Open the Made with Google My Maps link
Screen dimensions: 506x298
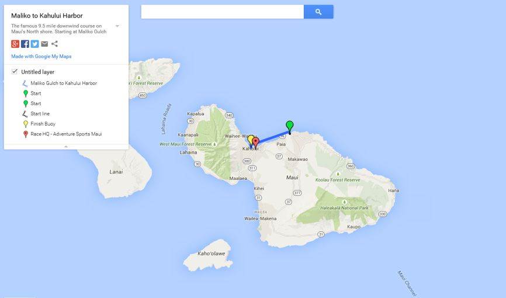[41, 57]
